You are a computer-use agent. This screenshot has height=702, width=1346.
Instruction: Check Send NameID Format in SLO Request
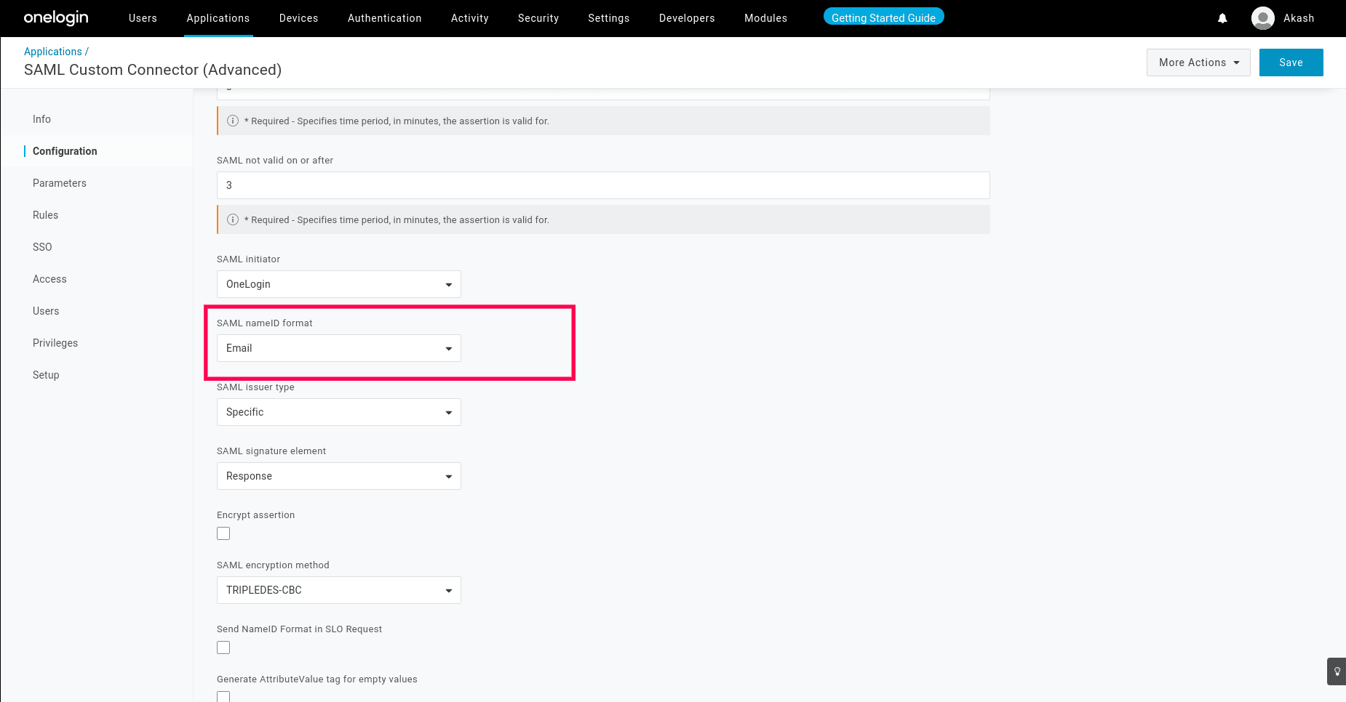pos(223,647)
